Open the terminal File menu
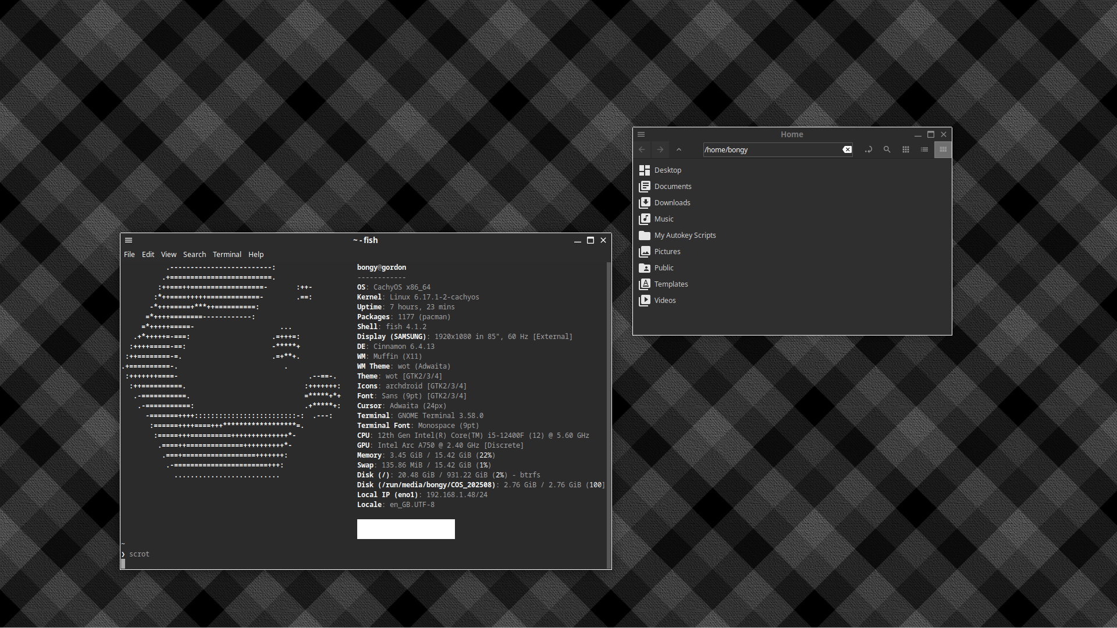 [129, 255]
